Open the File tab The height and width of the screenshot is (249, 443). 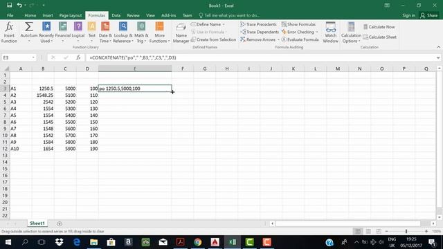click(10, 15)
